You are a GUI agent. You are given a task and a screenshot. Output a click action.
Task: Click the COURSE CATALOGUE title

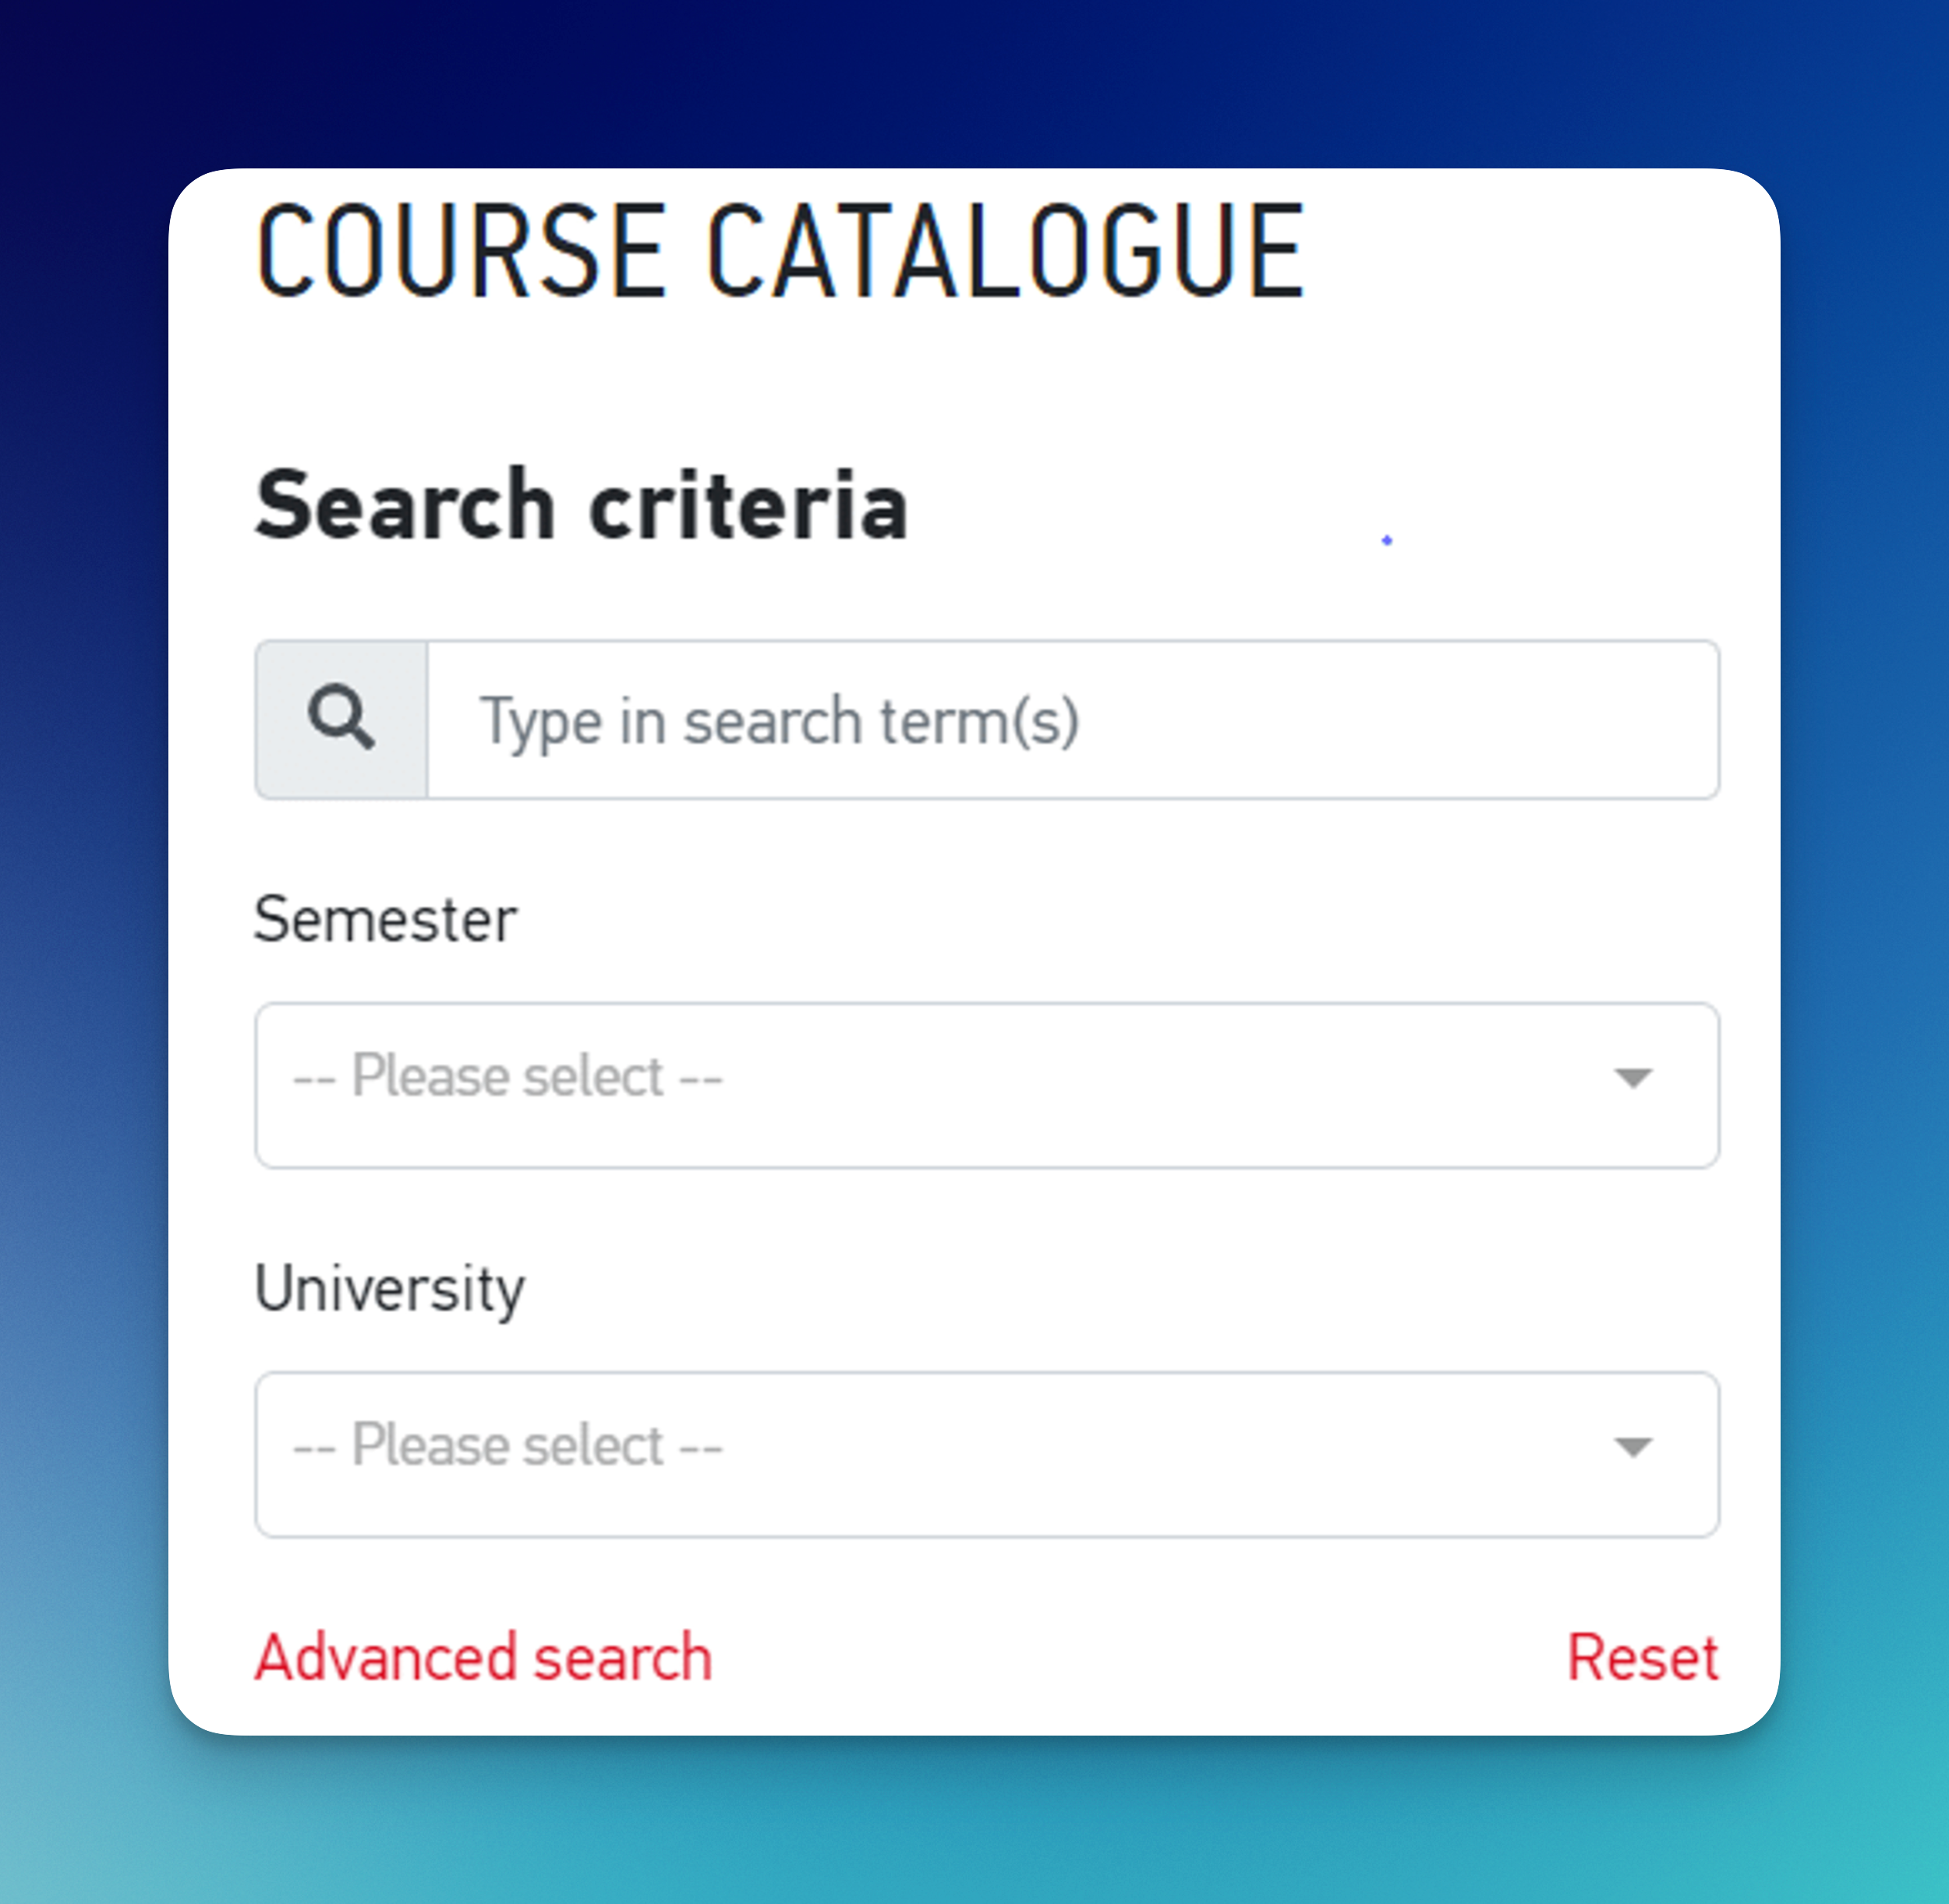point(781,251)
